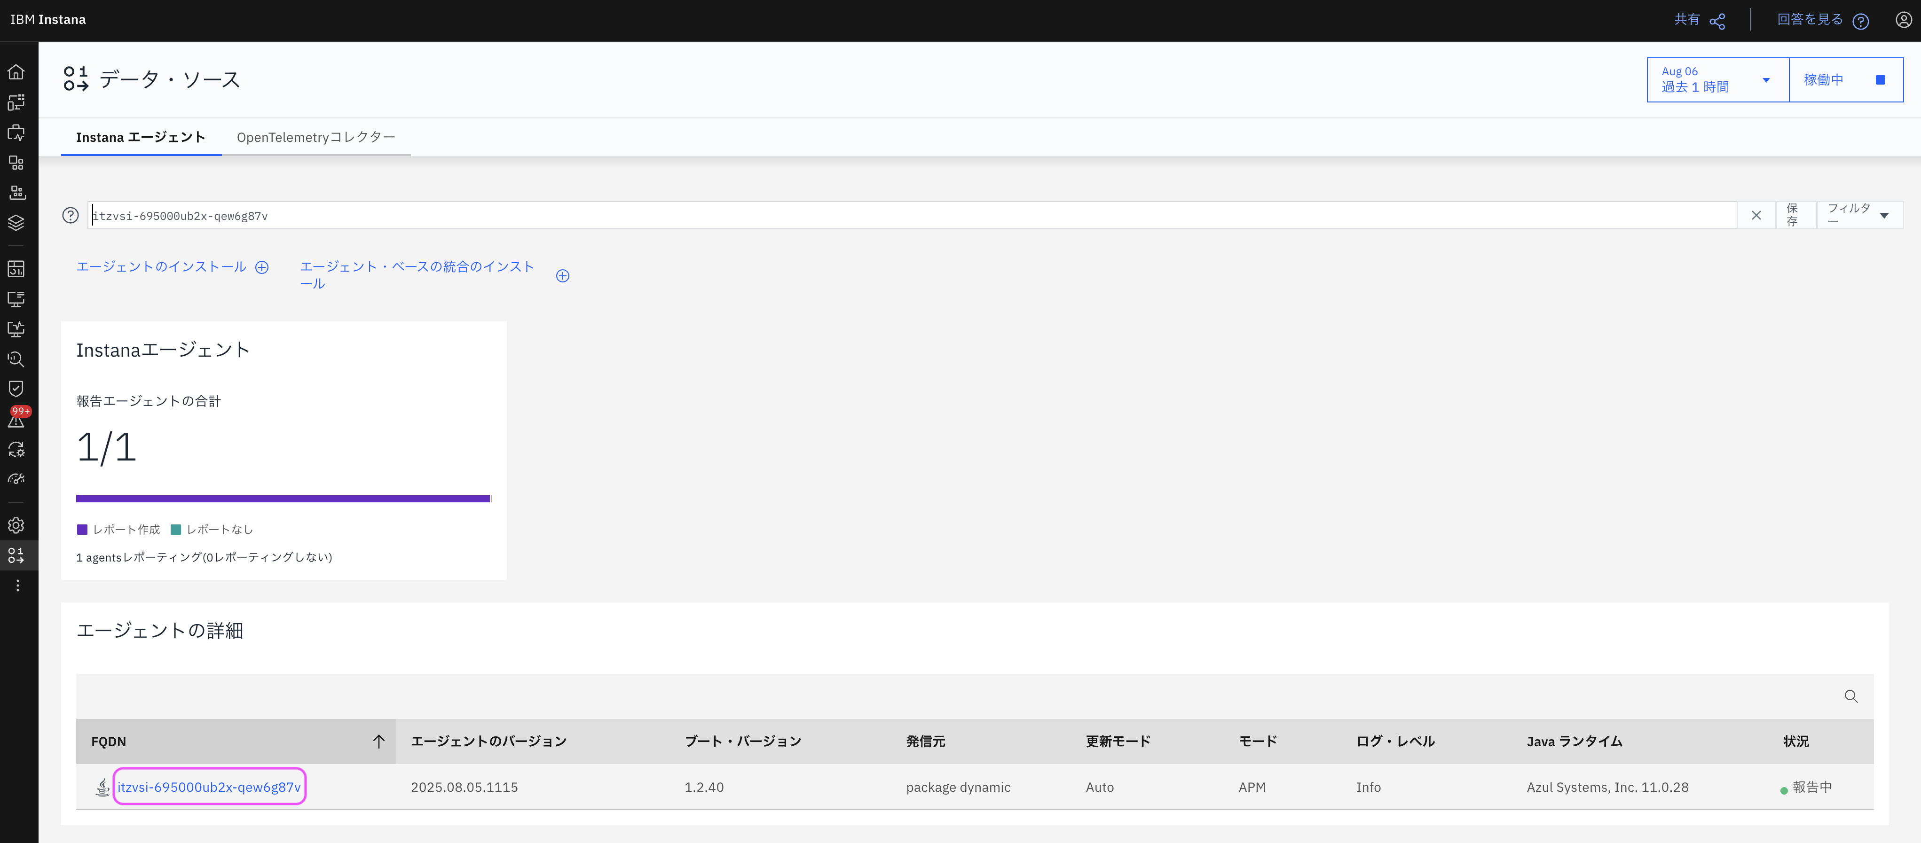Switch to OpenTelemetryコレクター tab
1921x843 pixels.
pos(315,137)
